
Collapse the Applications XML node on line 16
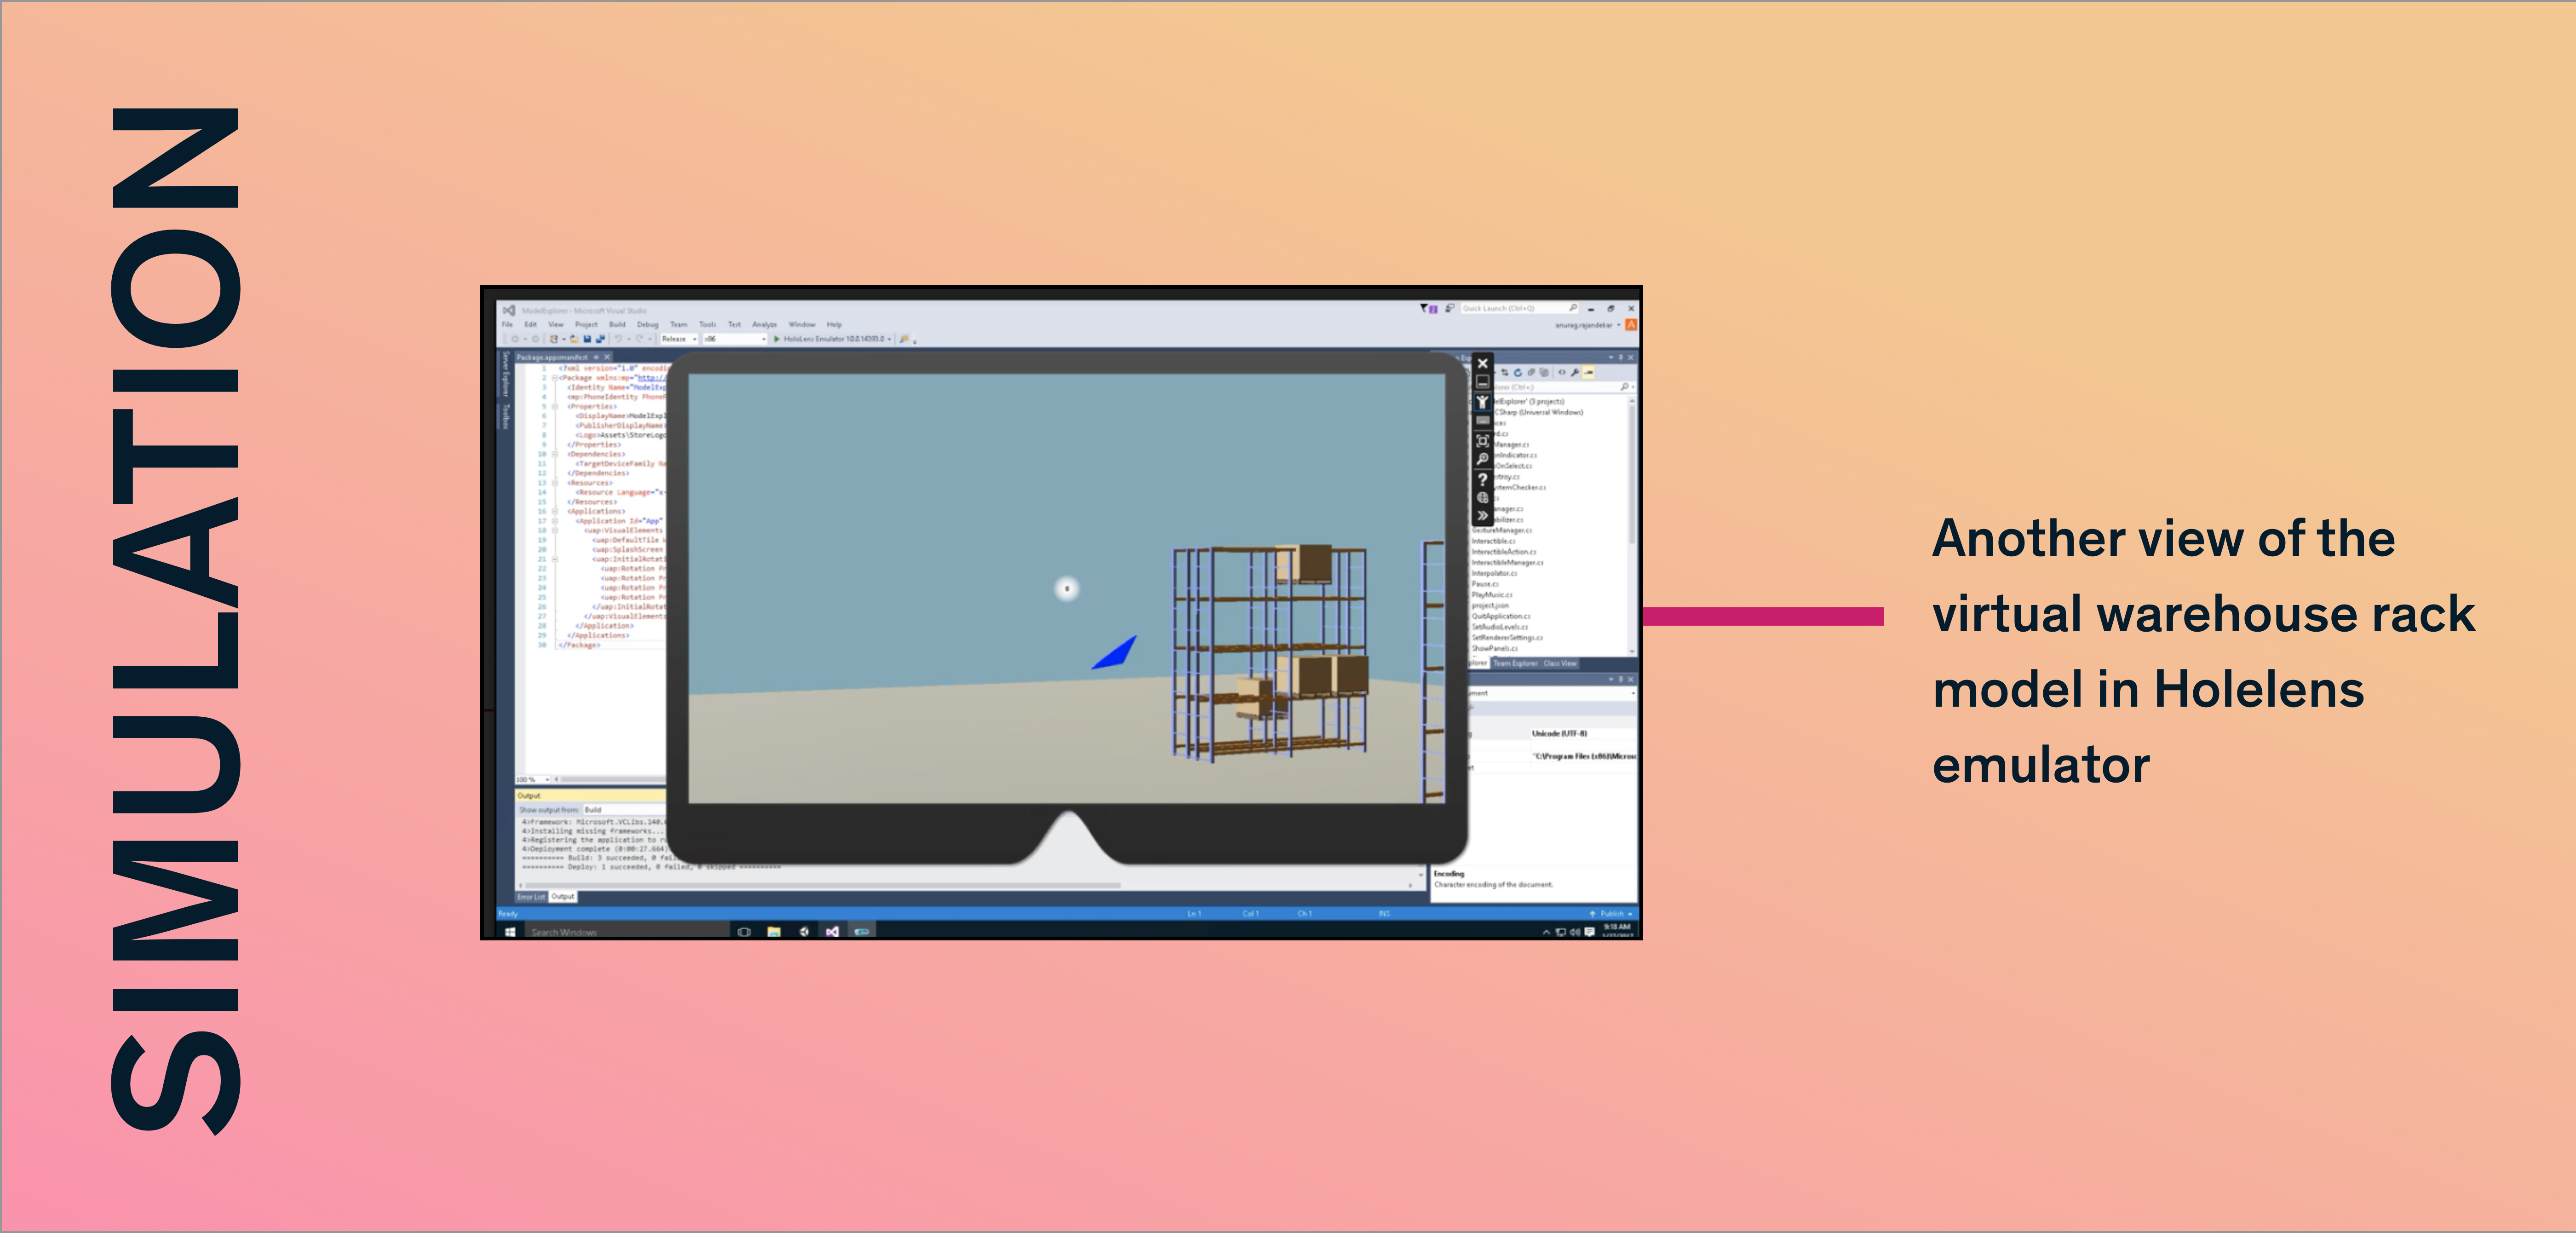(x=555, y=511)
